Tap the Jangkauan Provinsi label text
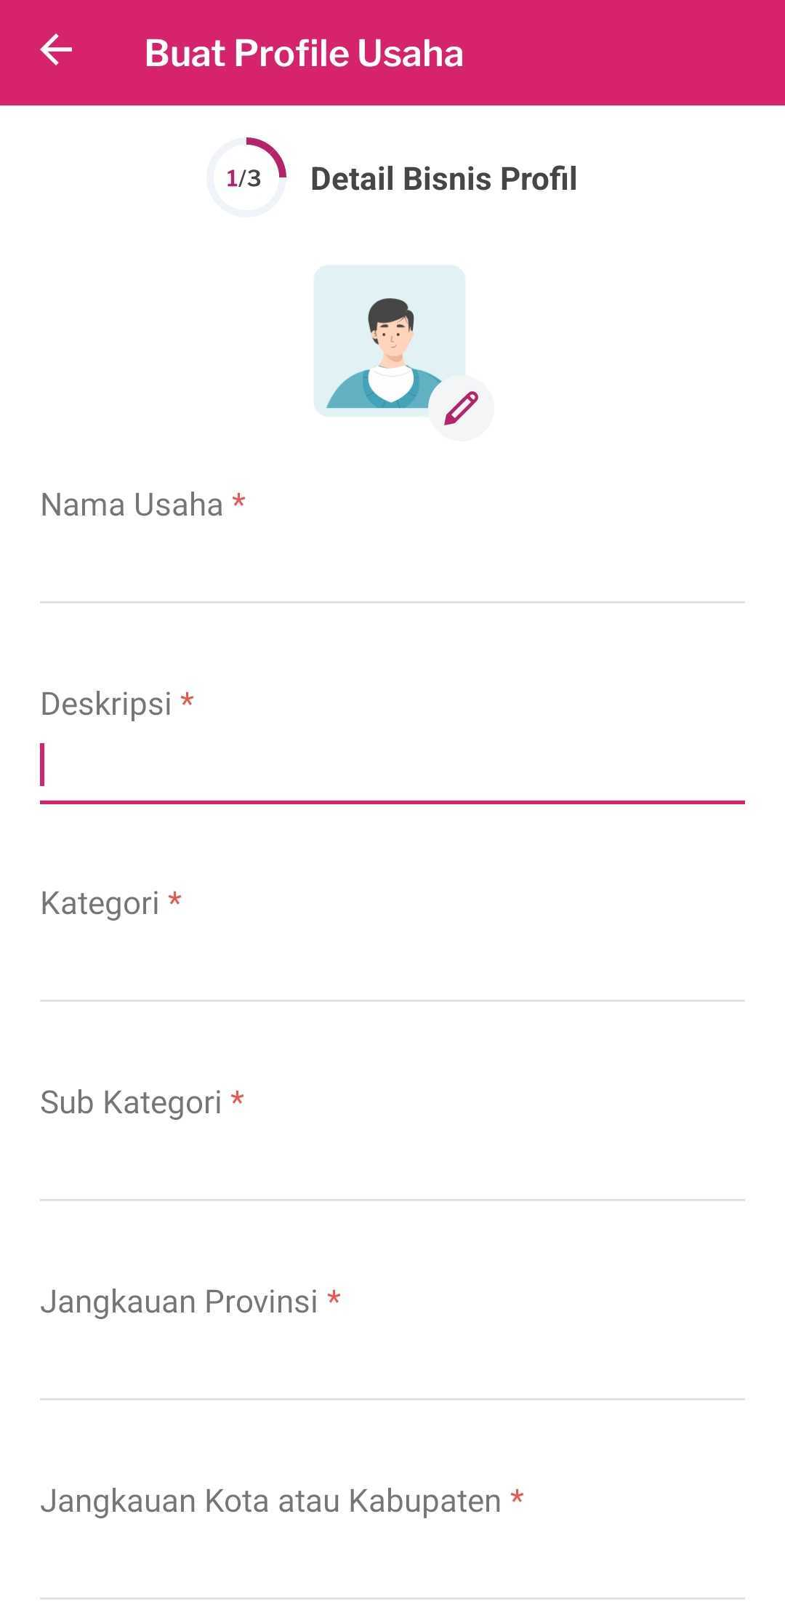The image size is (785, 1623). (179, 1302)
